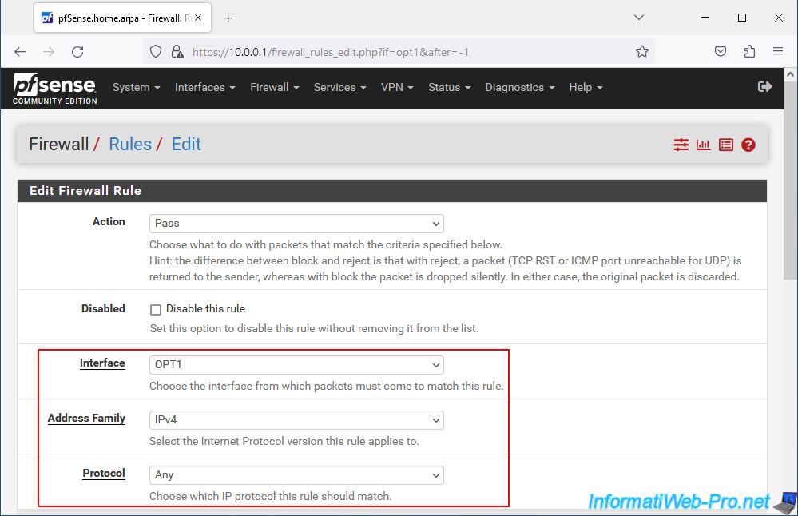Open the Firefox hamburger menu

(778, 51)
